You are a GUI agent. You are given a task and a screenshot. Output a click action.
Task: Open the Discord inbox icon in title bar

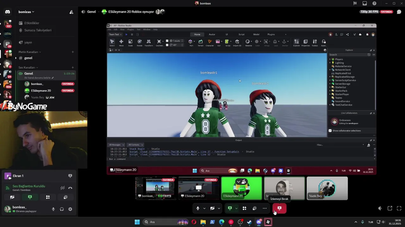point(365,3)
